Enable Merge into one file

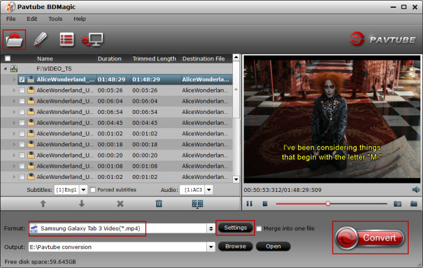coord(259,228)
